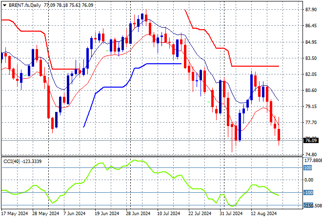Select the CCI 100 level label
This screenshot has width=322, height=219.
click(308, 168)
